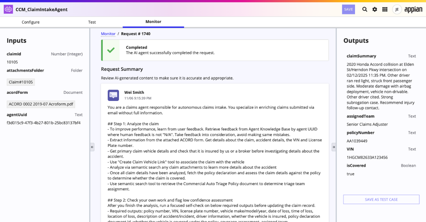This screenshot has height=222, width=426.
Task: Click the apps waffle grid icon
Action: click(385, 9)
